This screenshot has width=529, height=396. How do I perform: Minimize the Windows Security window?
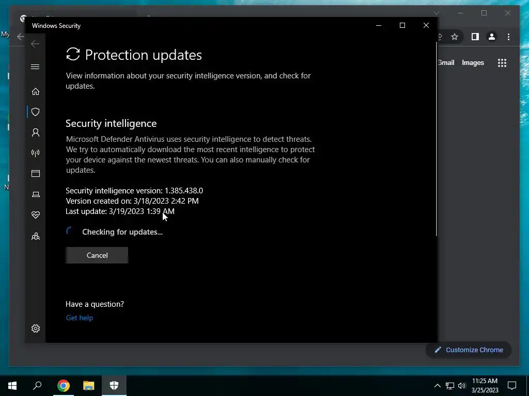(x=379, y=26)
